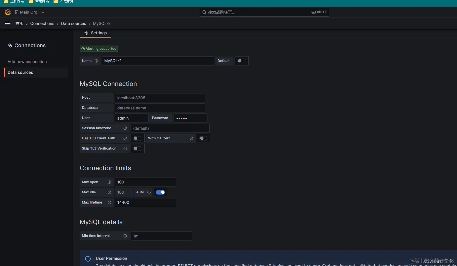Screen dimensions: 457x266
Task: Click the Connection limits heading
Action: click(105, 168)
